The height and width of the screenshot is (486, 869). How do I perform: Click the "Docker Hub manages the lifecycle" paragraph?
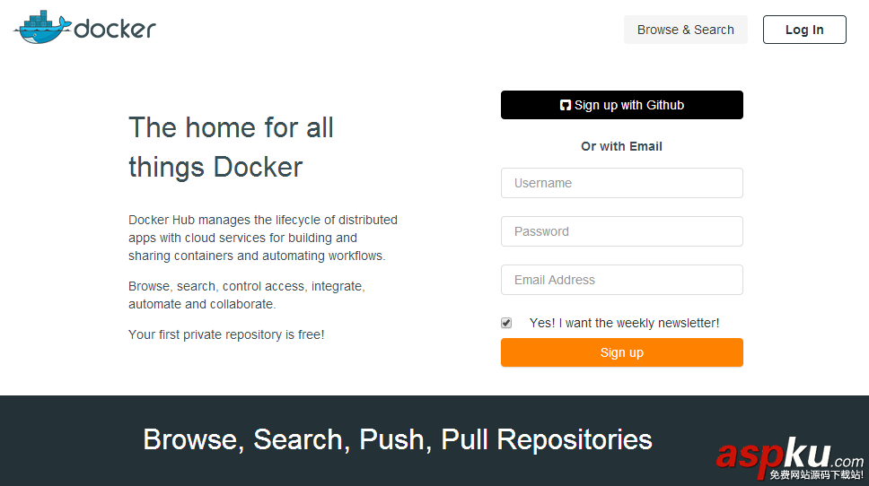click(x=262, y=238)
